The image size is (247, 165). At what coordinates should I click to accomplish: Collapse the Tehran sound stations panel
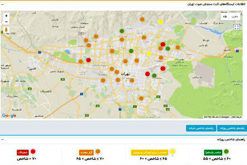click(2, 4)
